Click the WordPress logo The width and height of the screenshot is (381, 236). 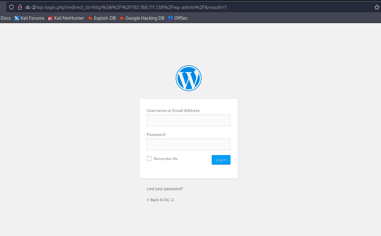(x=188, y=78)
